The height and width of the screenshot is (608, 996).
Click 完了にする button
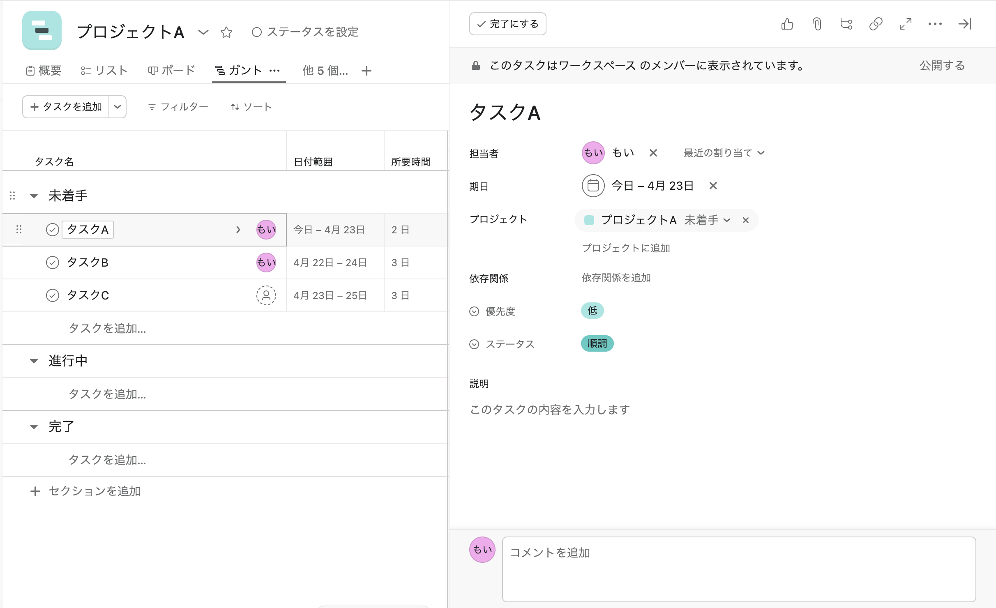tap(508, 24)
